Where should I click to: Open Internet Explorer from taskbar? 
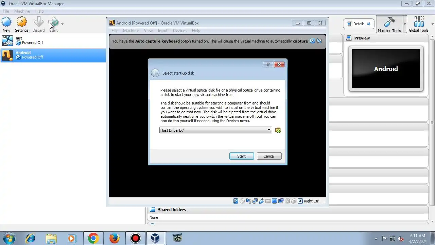[31, 238]
